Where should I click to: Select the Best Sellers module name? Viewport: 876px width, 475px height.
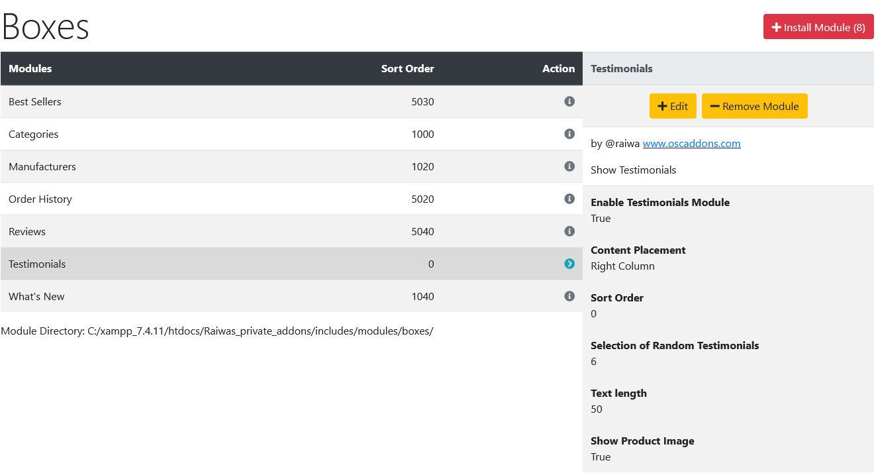click(35, 101)
